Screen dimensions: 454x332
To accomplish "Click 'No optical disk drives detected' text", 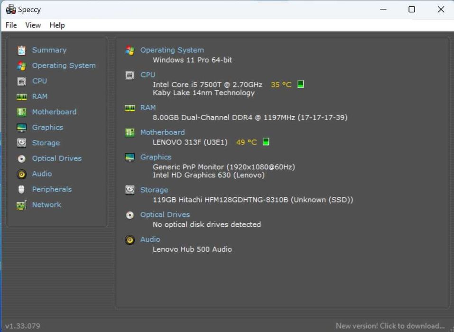I will [207, 225].
